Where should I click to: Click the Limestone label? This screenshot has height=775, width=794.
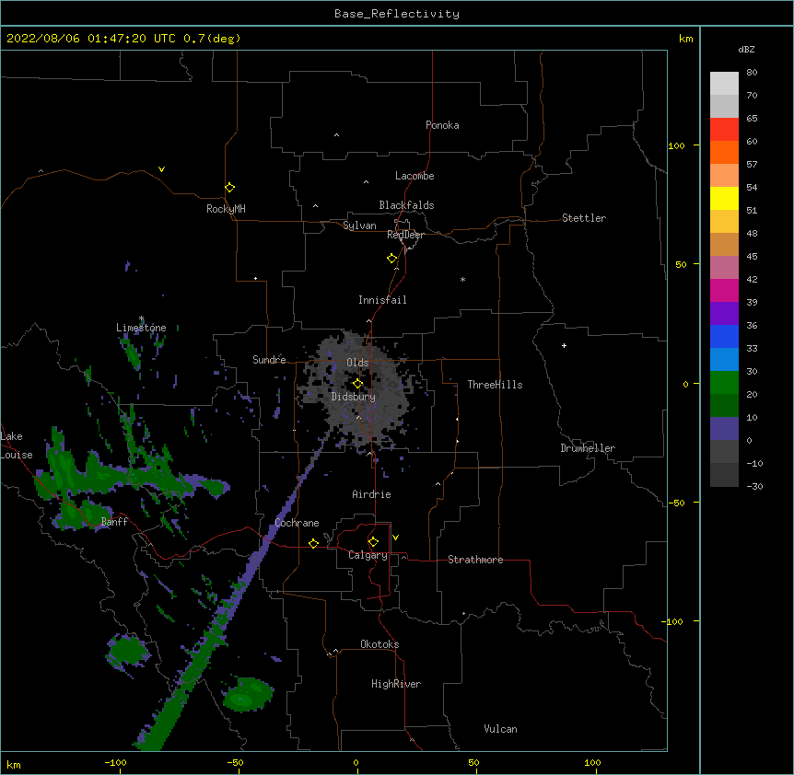coord(141,328)
